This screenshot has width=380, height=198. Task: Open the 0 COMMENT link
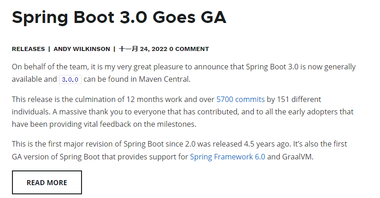189,49
